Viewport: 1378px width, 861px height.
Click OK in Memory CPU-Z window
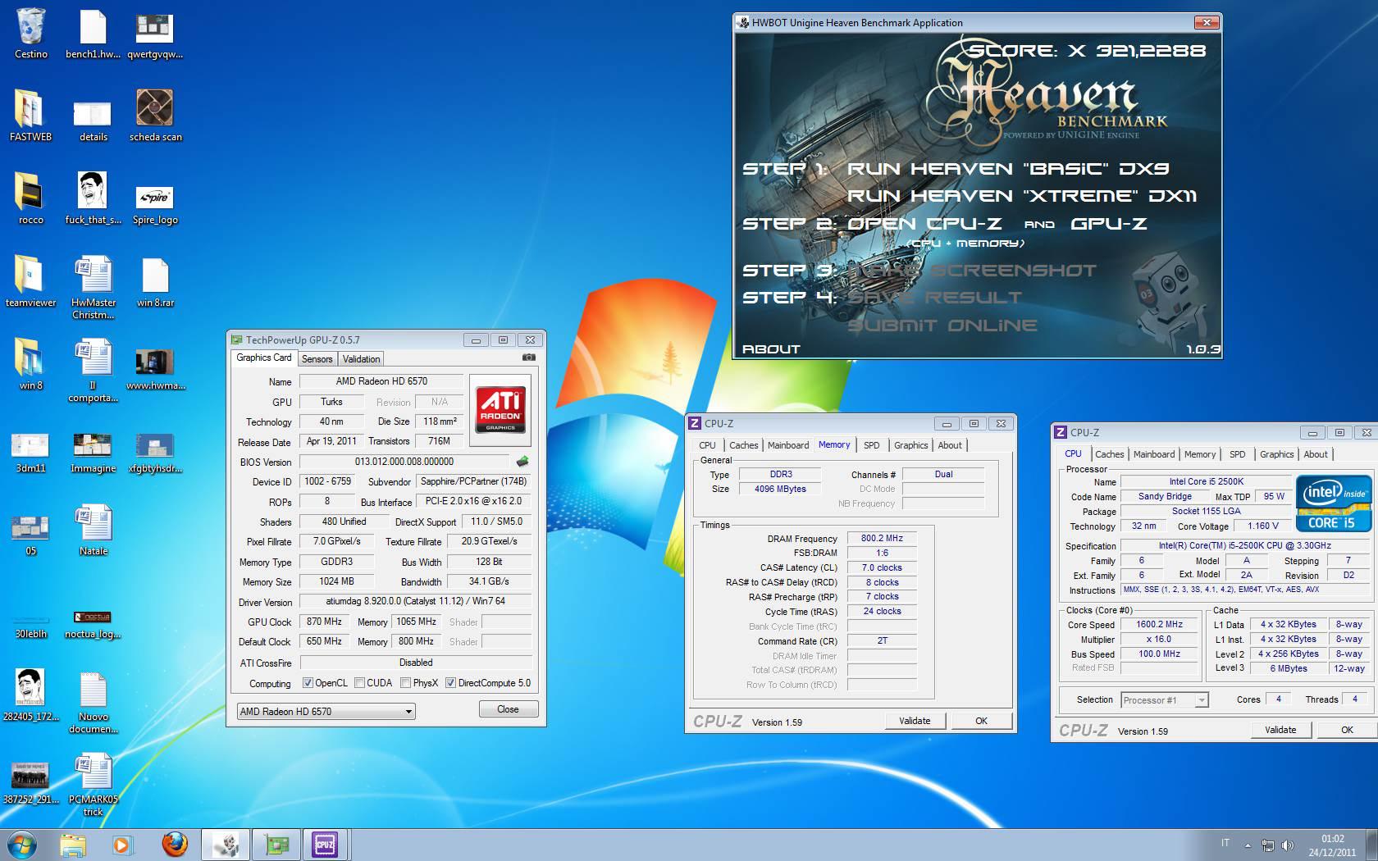981,721
